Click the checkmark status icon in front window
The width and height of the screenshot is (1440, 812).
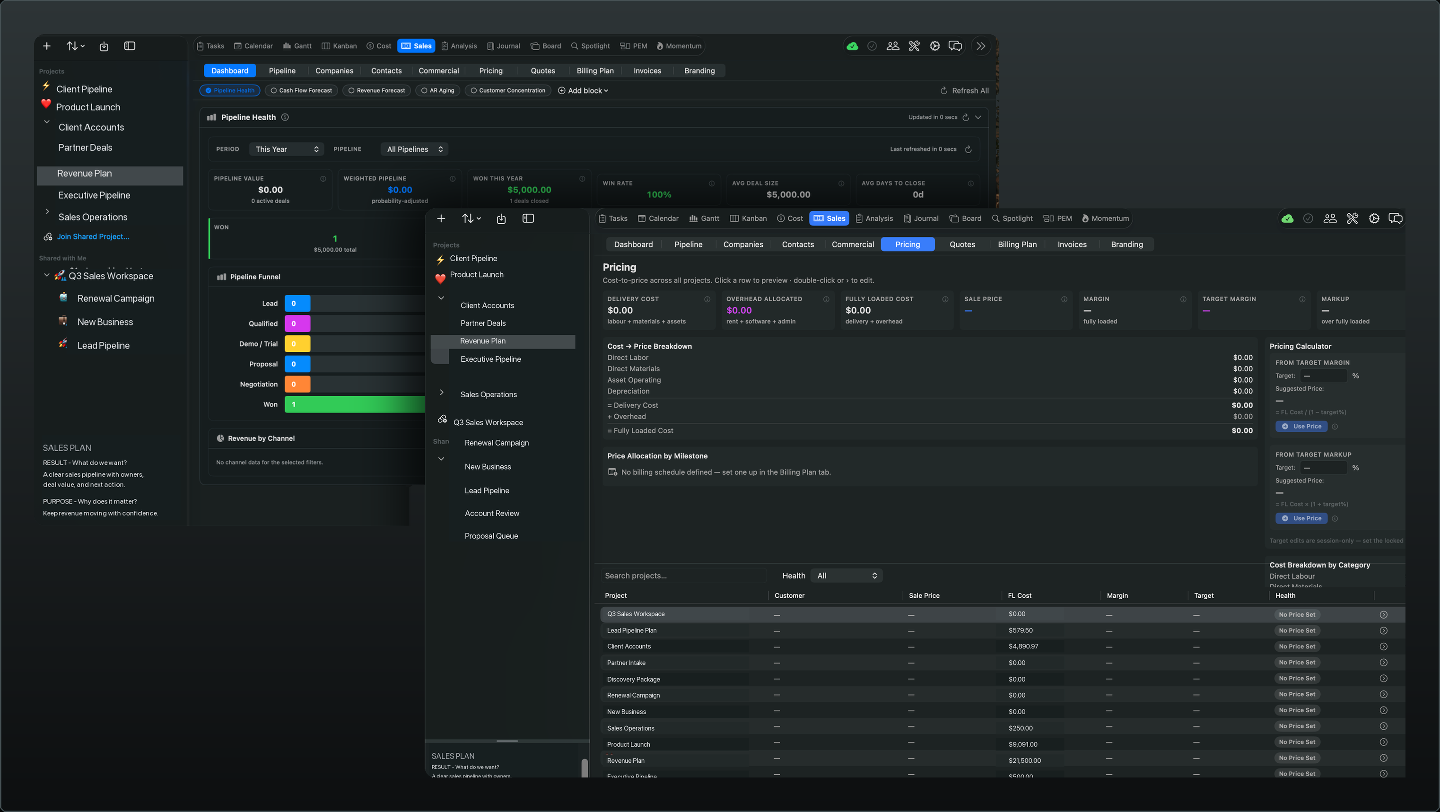pyautogui.click(x=1308, y=218)
